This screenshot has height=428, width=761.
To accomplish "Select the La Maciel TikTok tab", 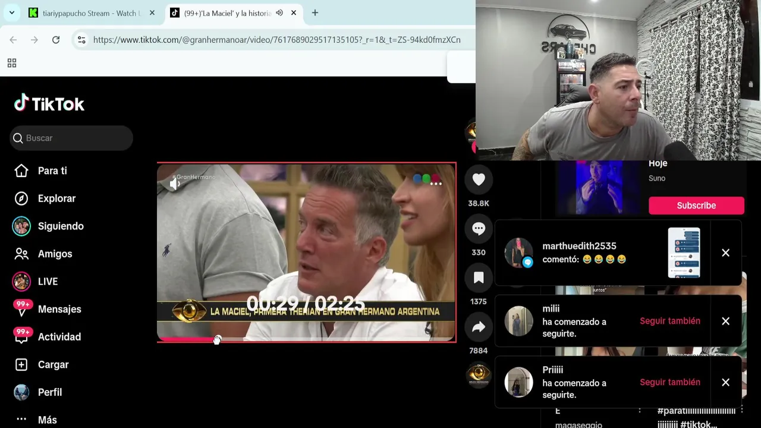I will tap(228, 13).
